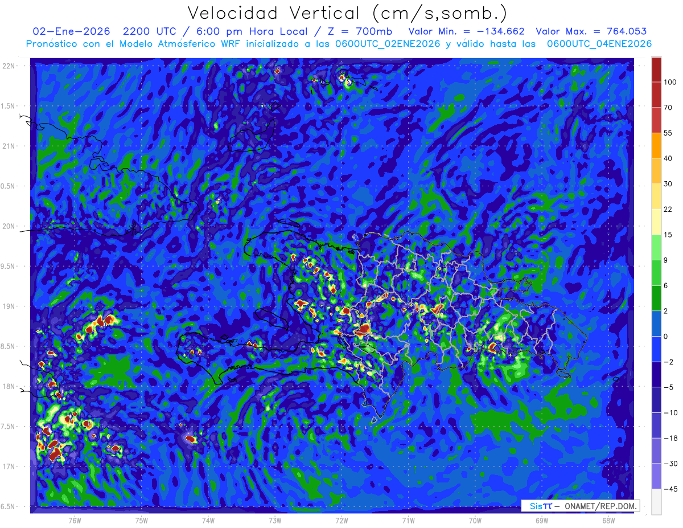683x528 pixels.
Task: Click the '20N' latitude label
Action: 10,226
